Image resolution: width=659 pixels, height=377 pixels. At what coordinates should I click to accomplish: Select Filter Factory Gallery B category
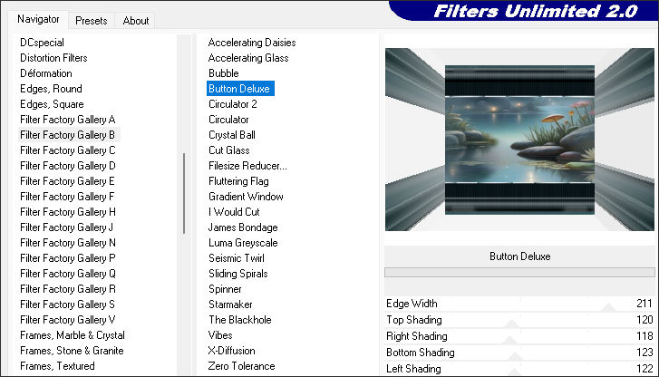click(68, 134)
